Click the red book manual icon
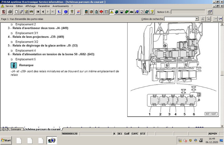The width and height of the screenshot is (224, 145). pyautogui.click(x=102, y=12)
